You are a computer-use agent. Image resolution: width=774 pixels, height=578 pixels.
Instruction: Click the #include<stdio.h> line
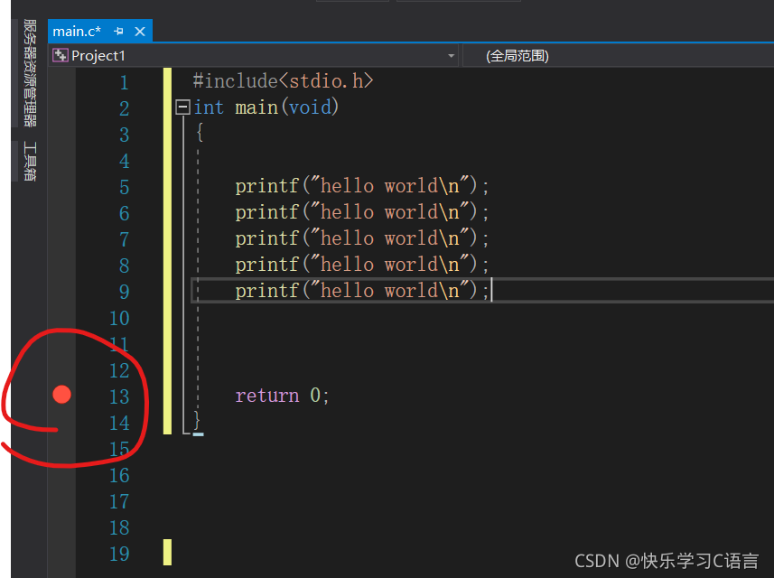283,81
